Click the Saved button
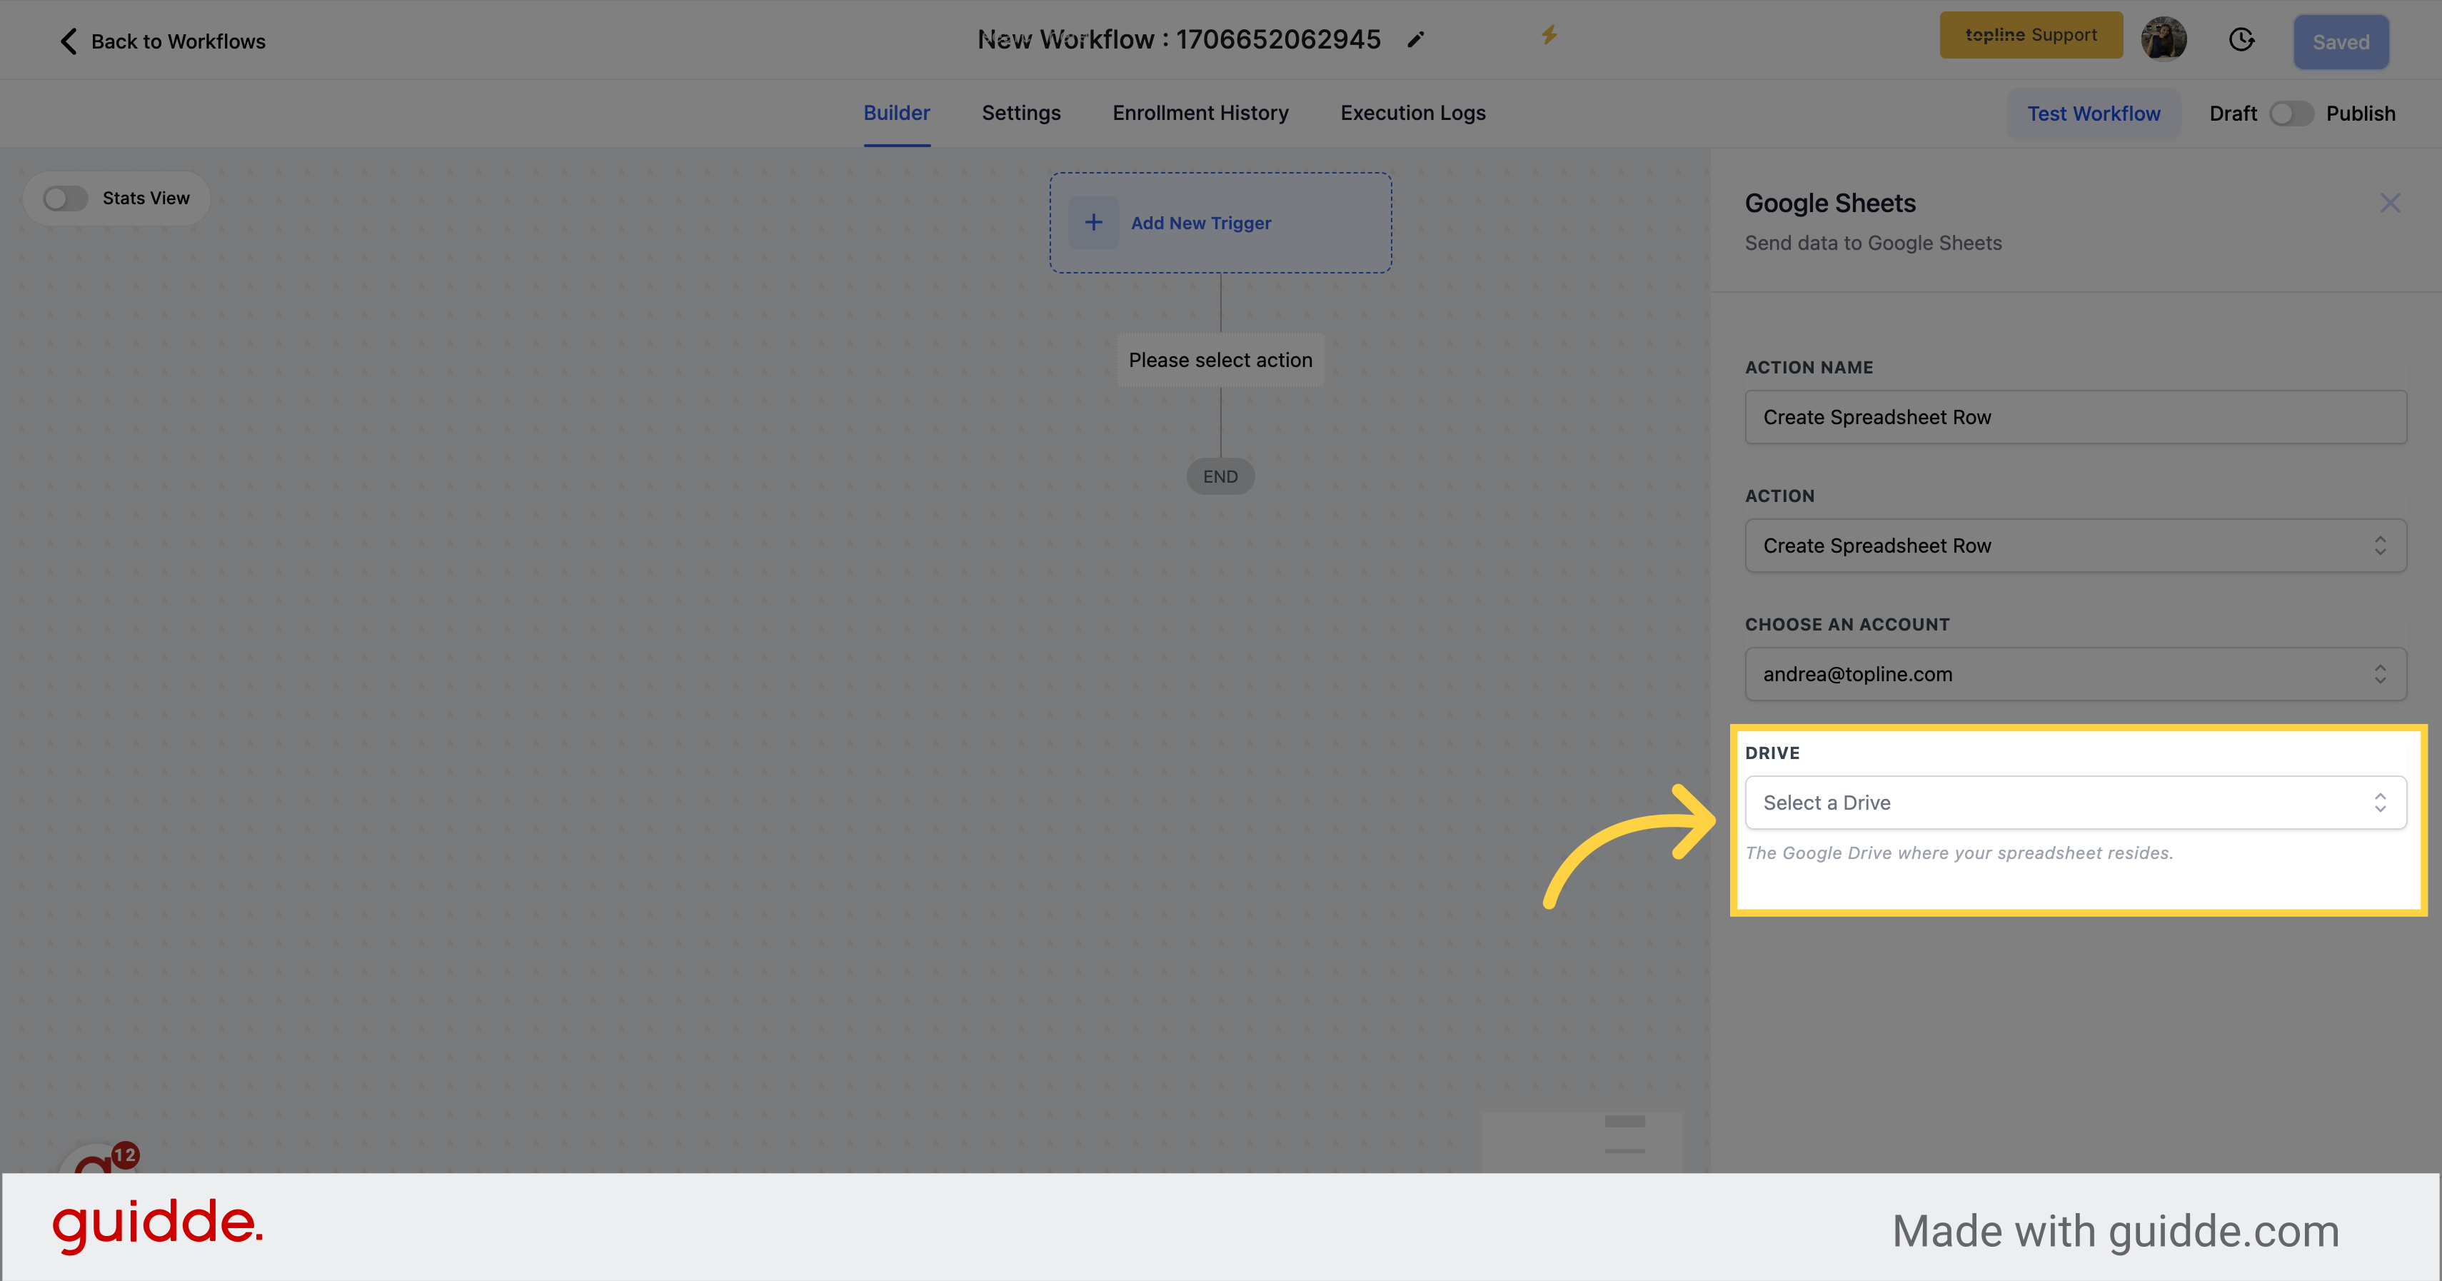Viewport: 2442px width, 1281px height. click(x=2341, y=41)
